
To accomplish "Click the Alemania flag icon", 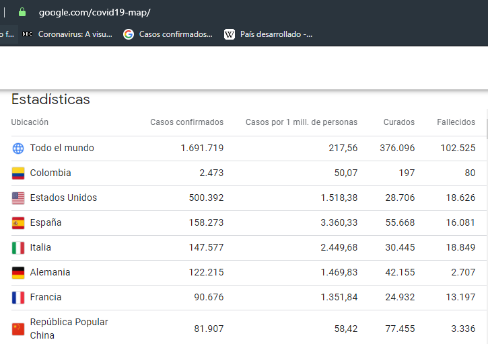I will [18, 273].
